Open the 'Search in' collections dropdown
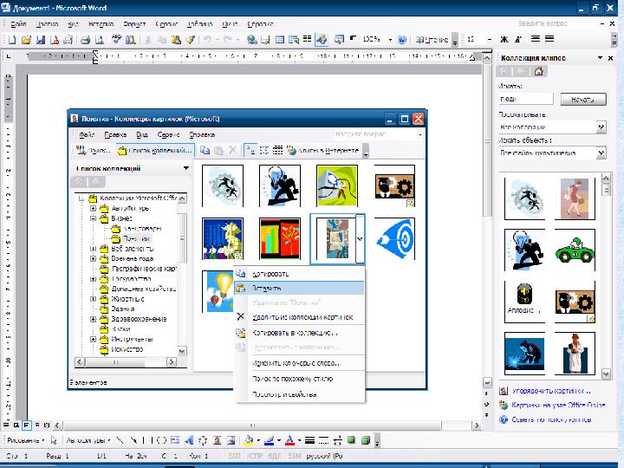 (601, 127)
